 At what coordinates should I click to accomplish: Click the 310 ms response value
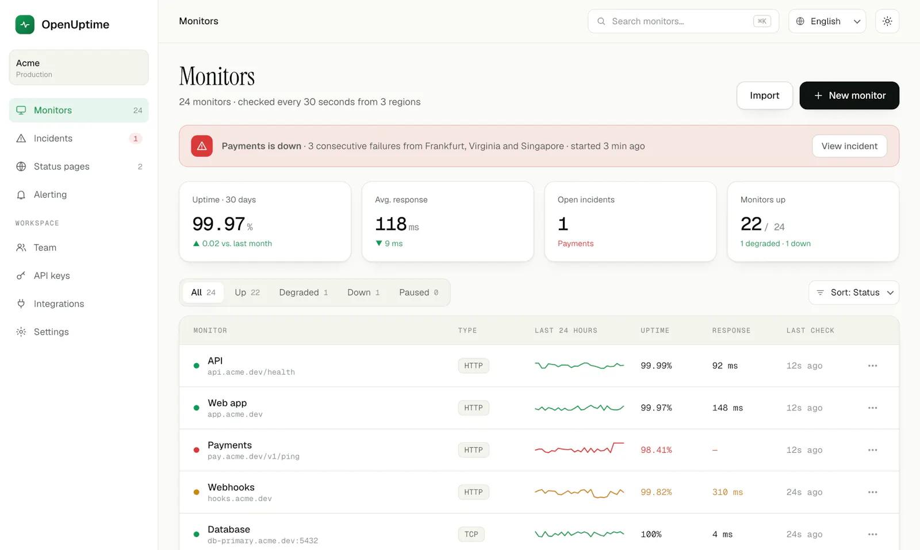pyautogui.click(x=727, y=493)
